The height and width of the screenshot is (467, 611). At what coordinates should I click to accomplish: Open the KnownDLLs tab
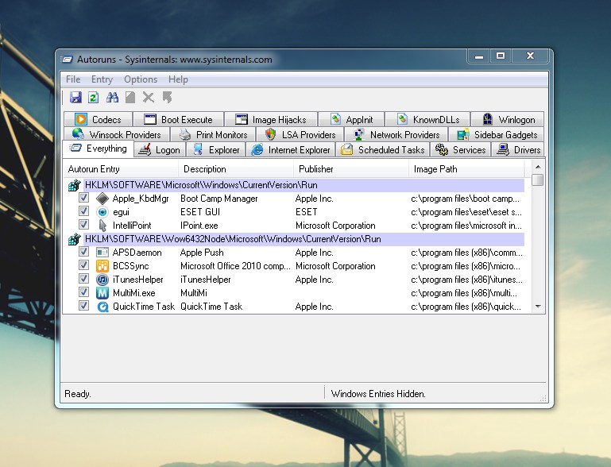[427, 120]
